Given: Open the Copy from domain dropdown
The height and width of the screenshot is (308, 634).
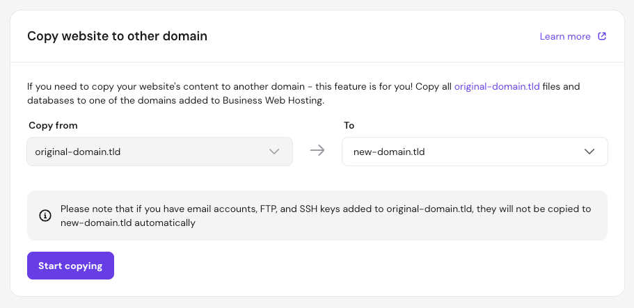Looking at the screenshot, I should click(x=159, y=152).
